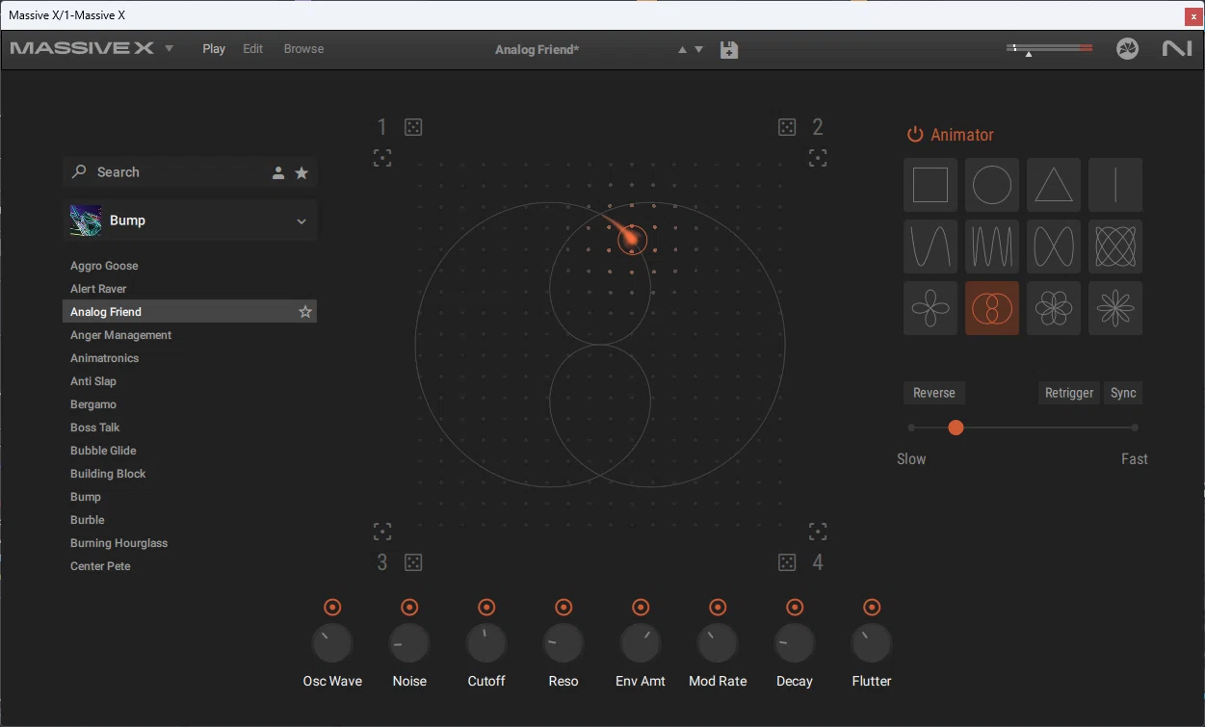Randomize corner 2 with dice icon
The height and width of the screenshot is (727, 1205).
point(787,127)
